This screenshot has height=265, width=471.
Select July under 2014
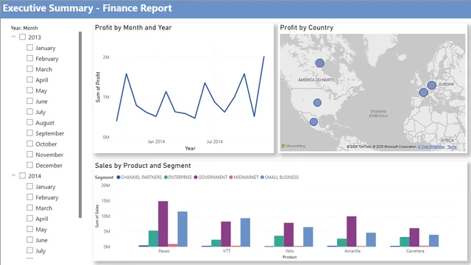click(29, 250)
